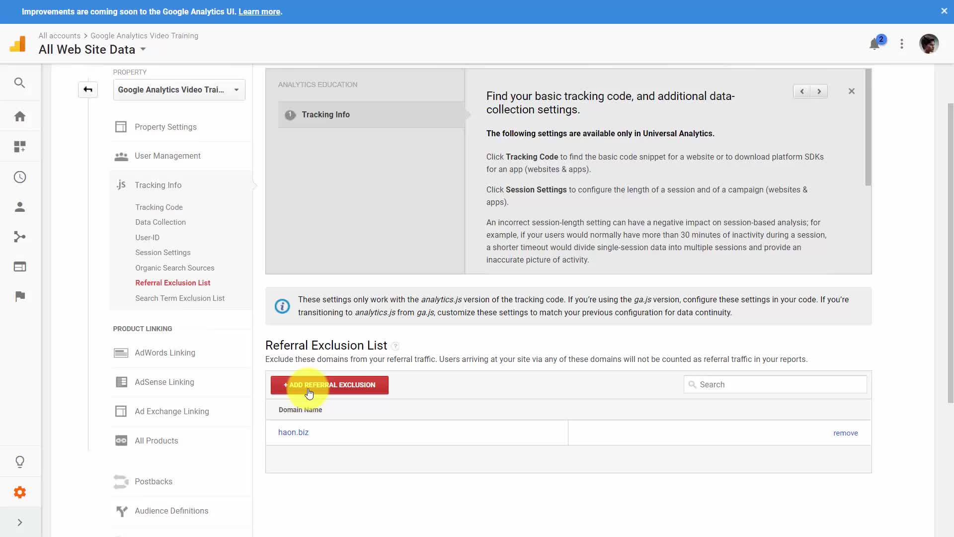Click the education panel scrollbar
This screenshot has height=537, width=954.
pyautogui.click(x=868, y=127)
